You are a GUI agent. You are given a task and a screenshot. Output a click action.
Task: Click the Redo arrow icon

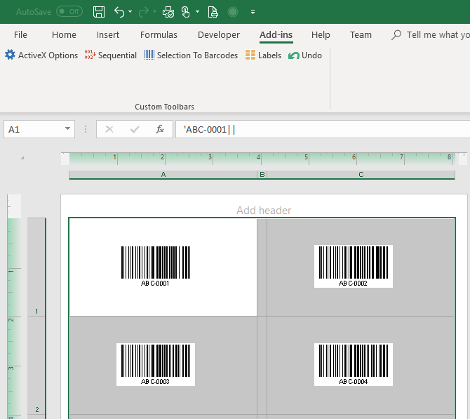coord(144,12)
